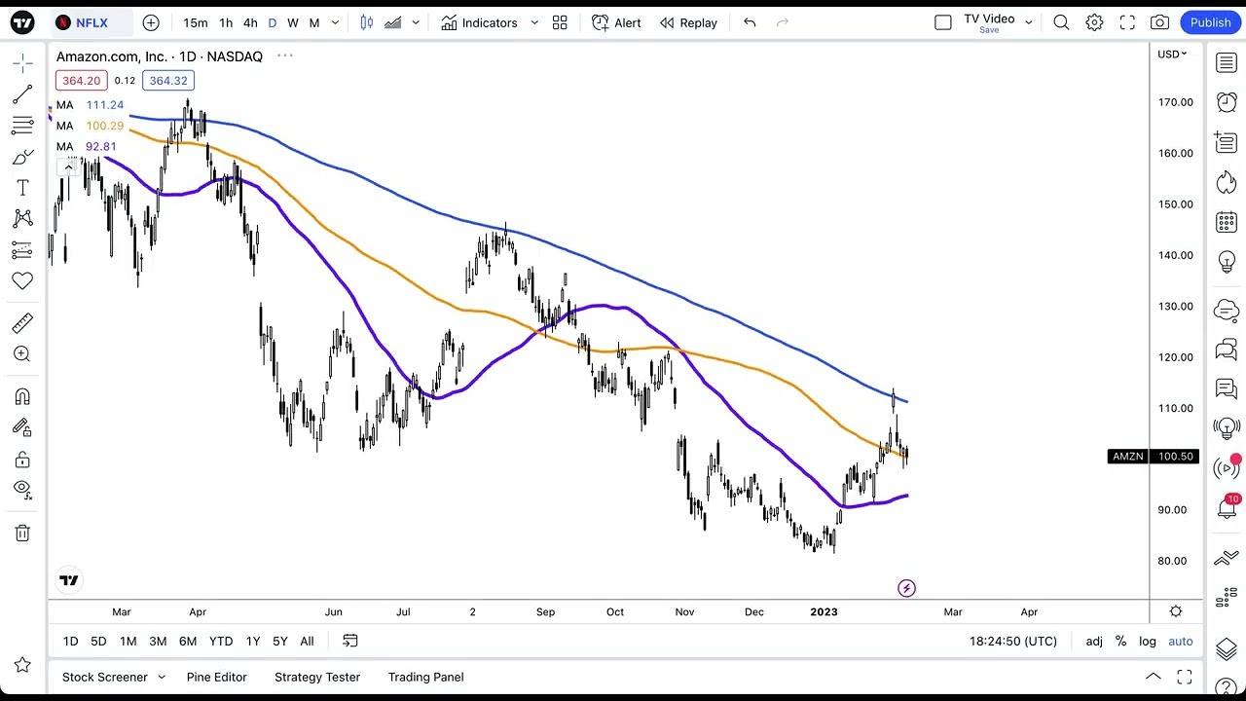Open the layout setup square icon
The width and height of the screenshot is (1246, 701).
pos(942,22)
